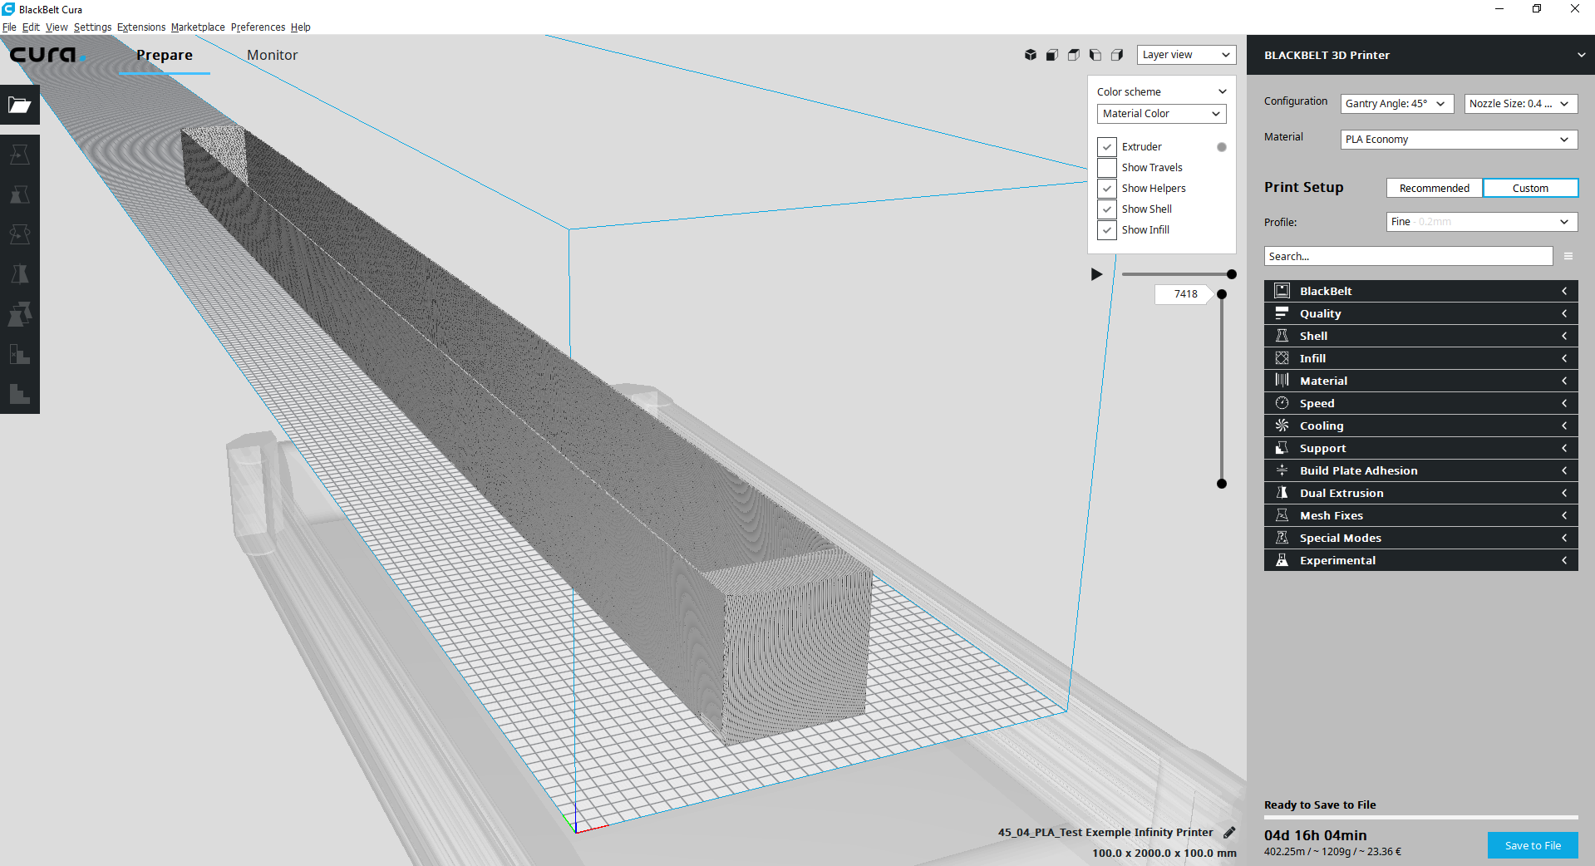Click the Custom print setup button

click(1530, 188)
